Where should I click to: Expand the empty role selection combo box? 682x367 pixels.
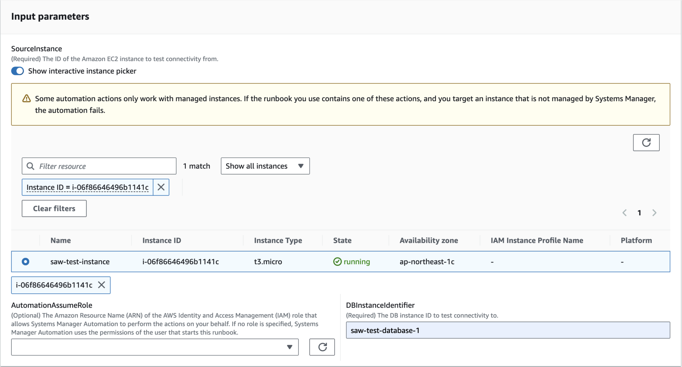click(x=155, y=347)
